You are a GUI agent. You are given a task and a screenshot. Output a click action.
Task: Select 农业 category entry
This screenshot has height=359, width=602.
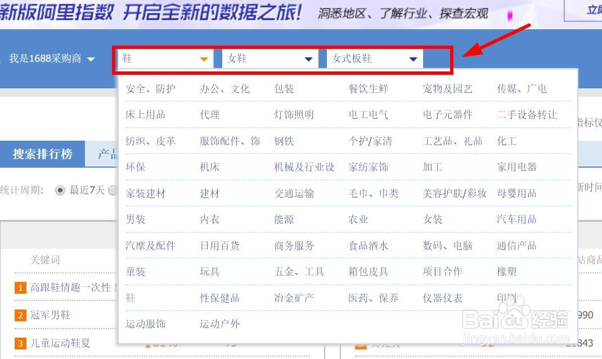[x=358, y=219]
